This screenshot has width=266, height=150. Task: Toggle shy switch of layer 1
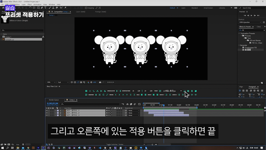107,111
